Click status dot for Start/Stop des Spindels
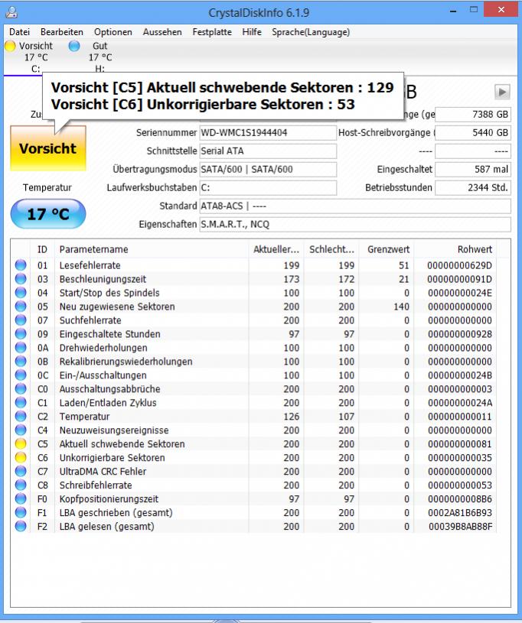This screenshot has width=522, height=623. click(x=21, y=293)
